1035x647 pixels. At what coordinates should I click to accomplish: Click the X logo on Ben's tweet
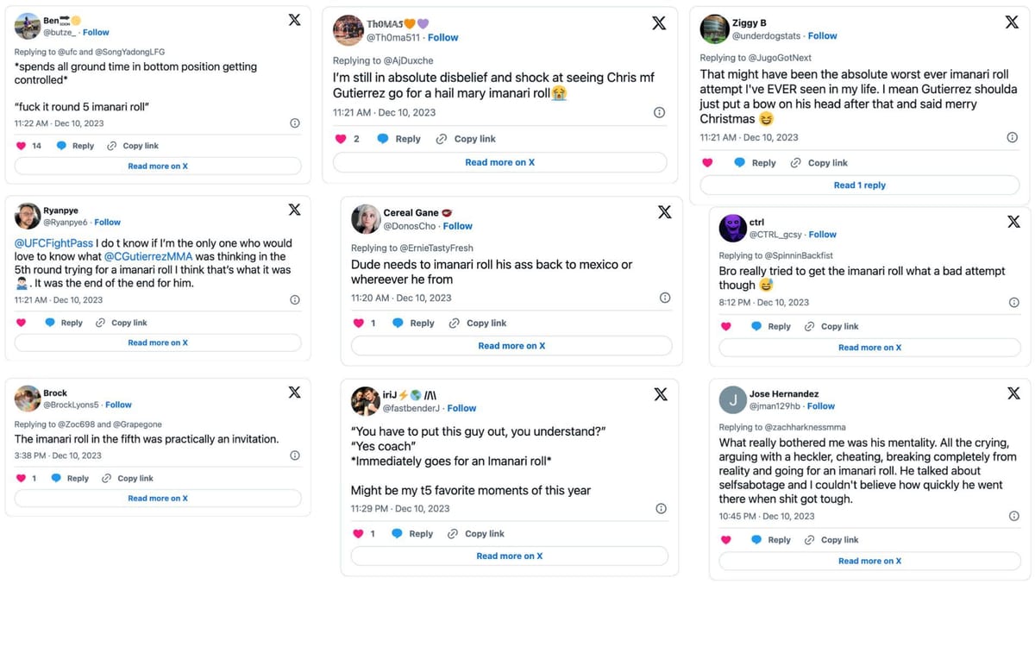[294, 20]
